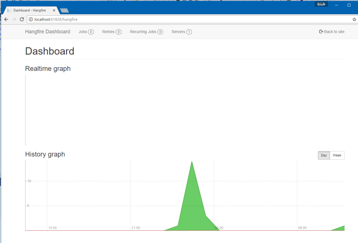Open the Retries page
This screenshot has width=358, height=243.
112,32
